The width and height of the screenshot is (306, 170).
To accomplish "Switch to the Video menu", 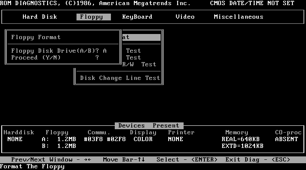I will [x=185, y=17].
